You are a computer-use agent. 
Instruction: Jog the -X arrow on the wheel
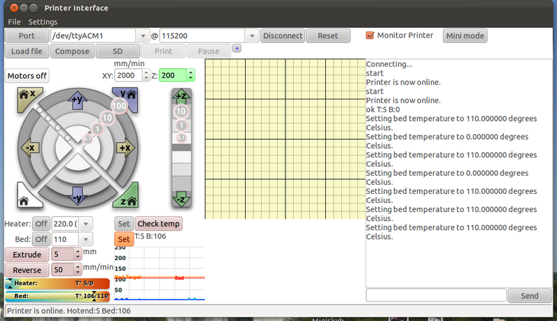pyautogui.click(x=31, y=147)
